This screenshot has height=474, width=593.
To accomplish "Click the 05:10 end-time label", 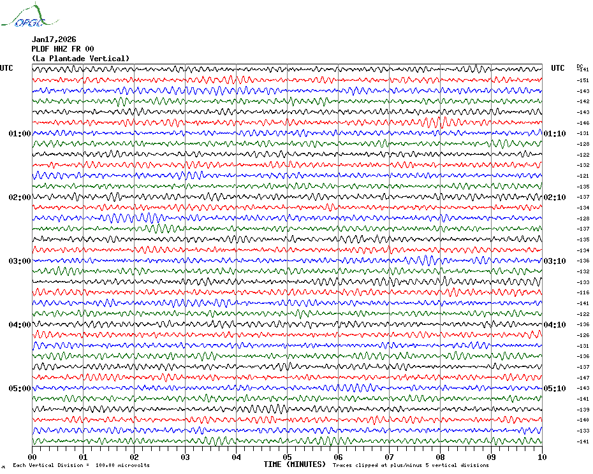I will pyautogui.click(x=555, y=389).
